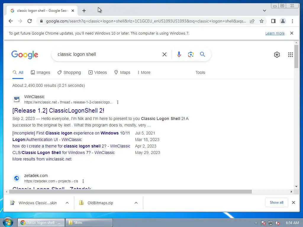The height and width of the screenshot is (227, 303).
Task: Open the create a theme for classic logon shell link
Action: [x=71, y=146]
